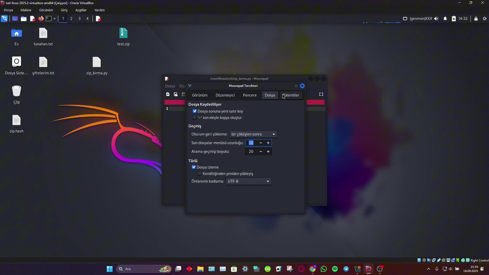489x275 pixels.
Task: Open the terminal emulator in top panel
Action: pyautogui.click(x=49, y=19)
